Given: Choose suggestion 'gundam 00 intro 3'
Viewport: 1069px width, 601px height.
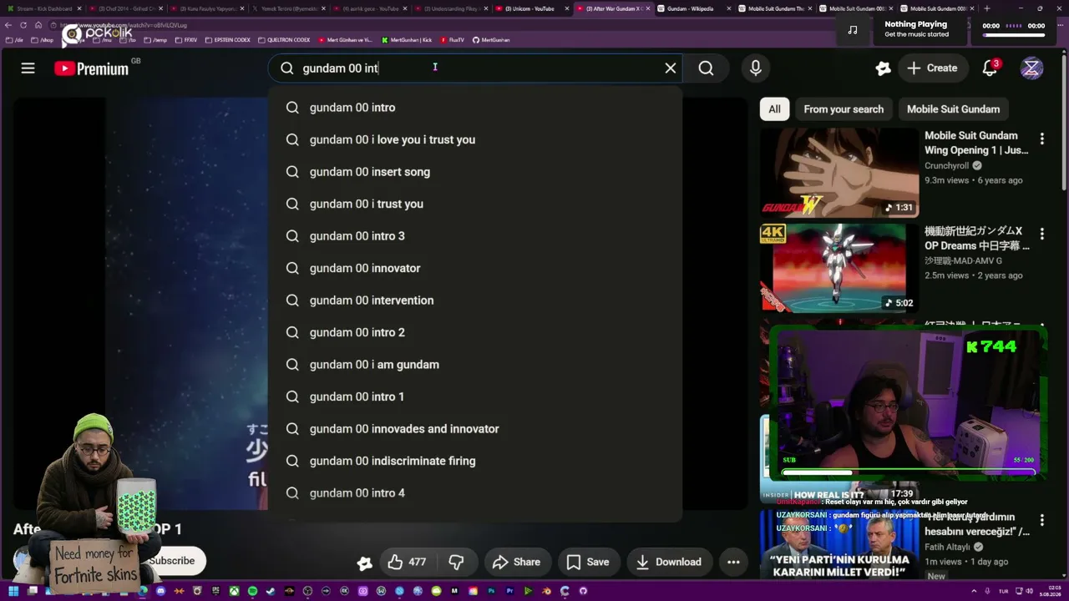Looking at the screenshot, I should 475,236.
